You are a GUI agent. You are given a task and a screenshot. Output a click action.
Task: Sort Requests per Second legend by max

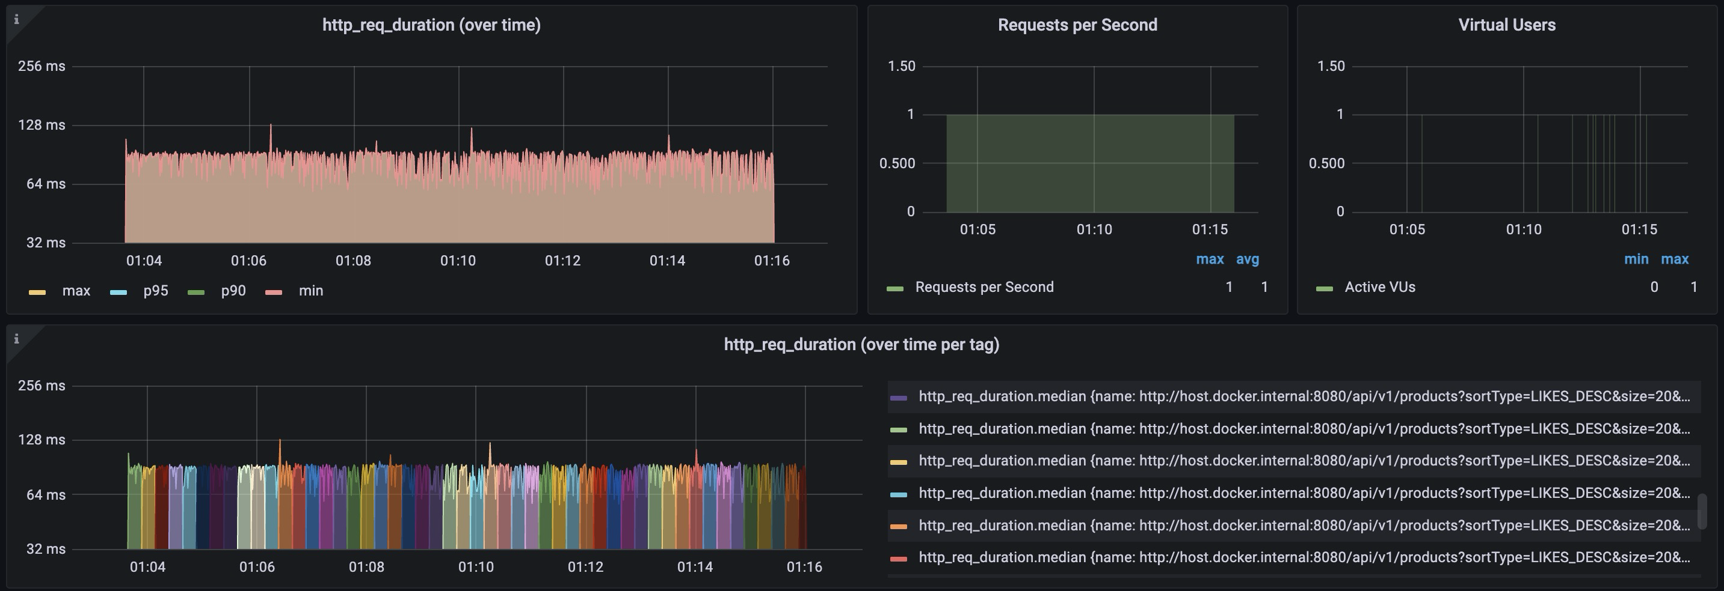[1209, 259]
